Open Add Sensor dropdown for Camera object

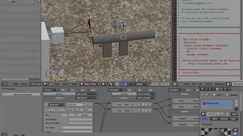(86, 98)
